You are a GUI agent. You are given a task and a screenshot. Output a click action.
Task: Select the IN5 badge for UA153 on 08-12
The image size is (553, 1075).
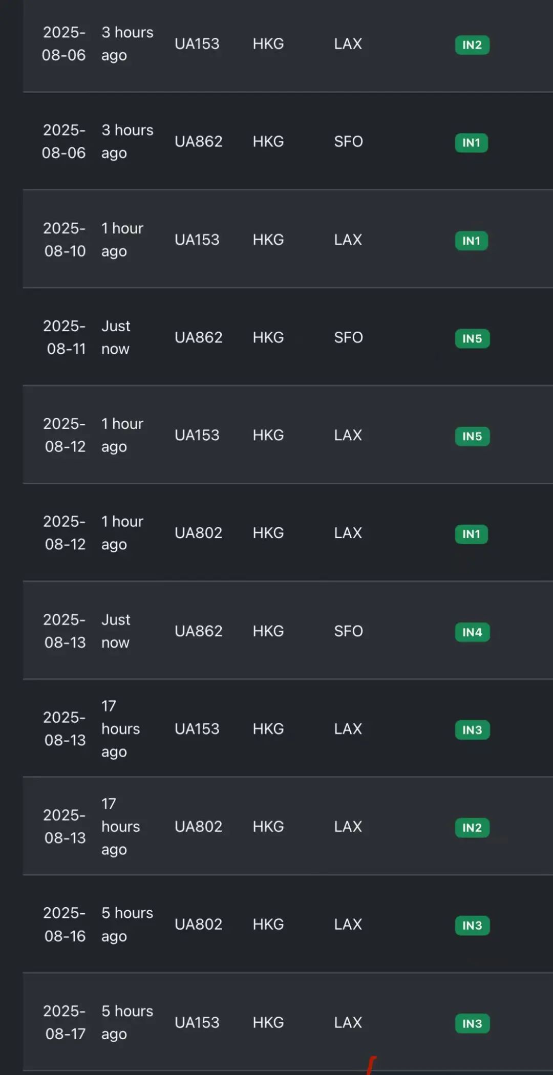pos(472,436)
